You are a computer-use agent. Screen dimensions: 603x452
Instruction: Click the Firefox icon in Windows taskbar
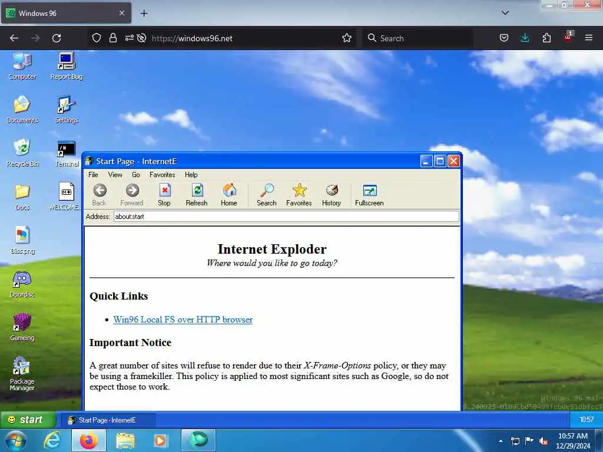tap(88, 440)
